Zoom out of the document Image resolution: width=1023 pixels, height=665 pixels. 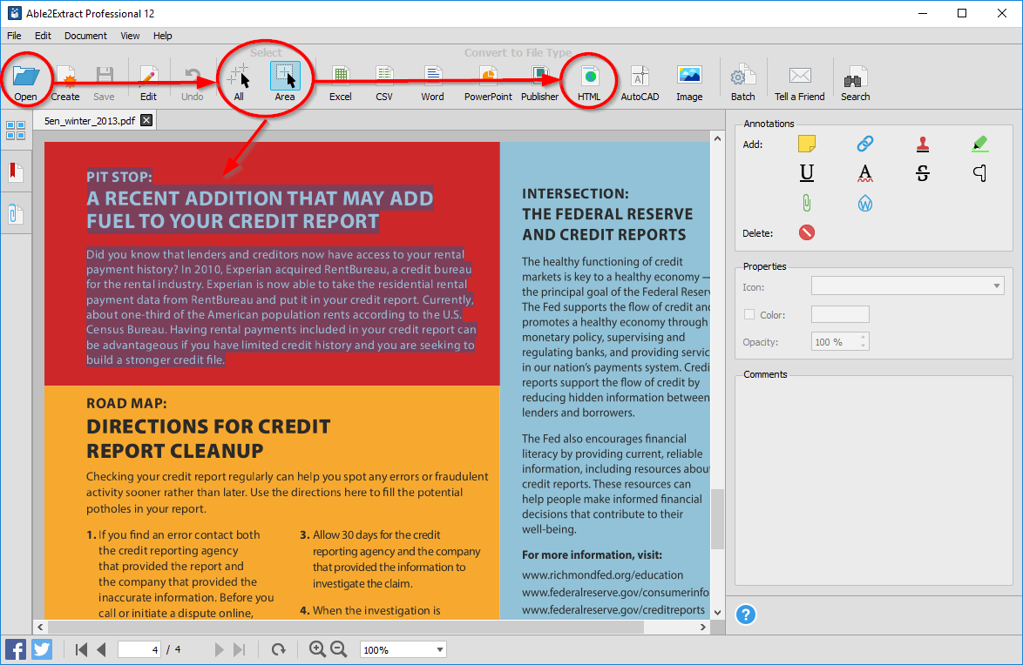(339, 648)
